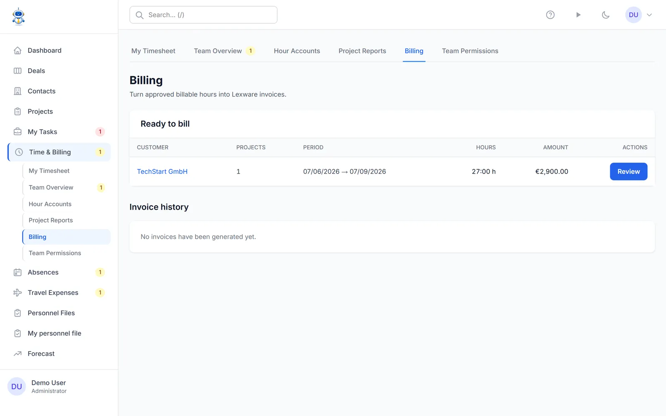Click the My personnel file icon
666x416 pixels.
click(x=17, y=334)
